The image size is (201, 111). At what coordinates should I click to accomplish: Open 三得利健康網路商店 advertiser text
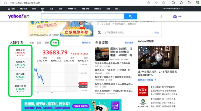pos(114,32)
